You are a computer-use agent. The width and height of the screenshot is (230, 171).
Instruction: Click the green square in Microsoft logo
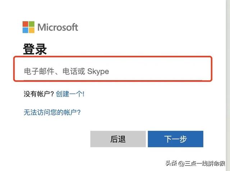31,24
